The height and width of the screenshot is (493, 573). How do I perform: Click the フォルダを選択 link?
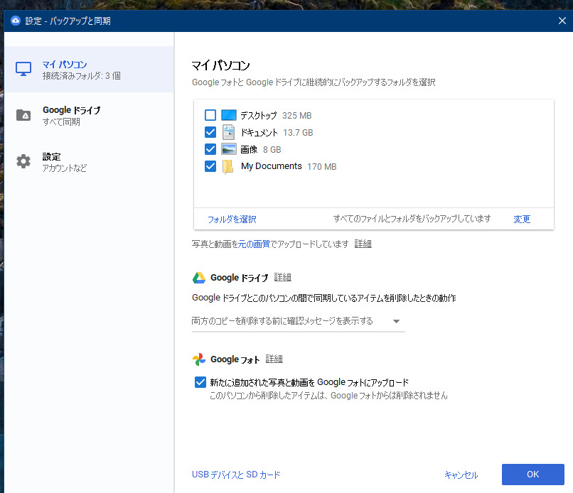click(x=232, y=219)
